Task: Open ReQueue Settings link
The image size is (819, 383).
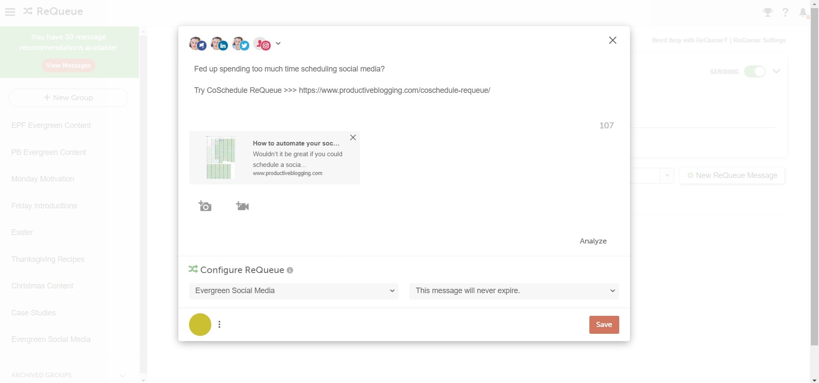Action: click(760, 40)
